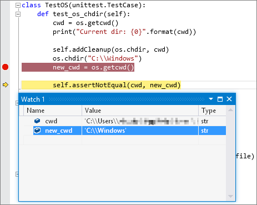Click the Watch 1 title bar
This screenshot has width=257, height=205.
127,99
